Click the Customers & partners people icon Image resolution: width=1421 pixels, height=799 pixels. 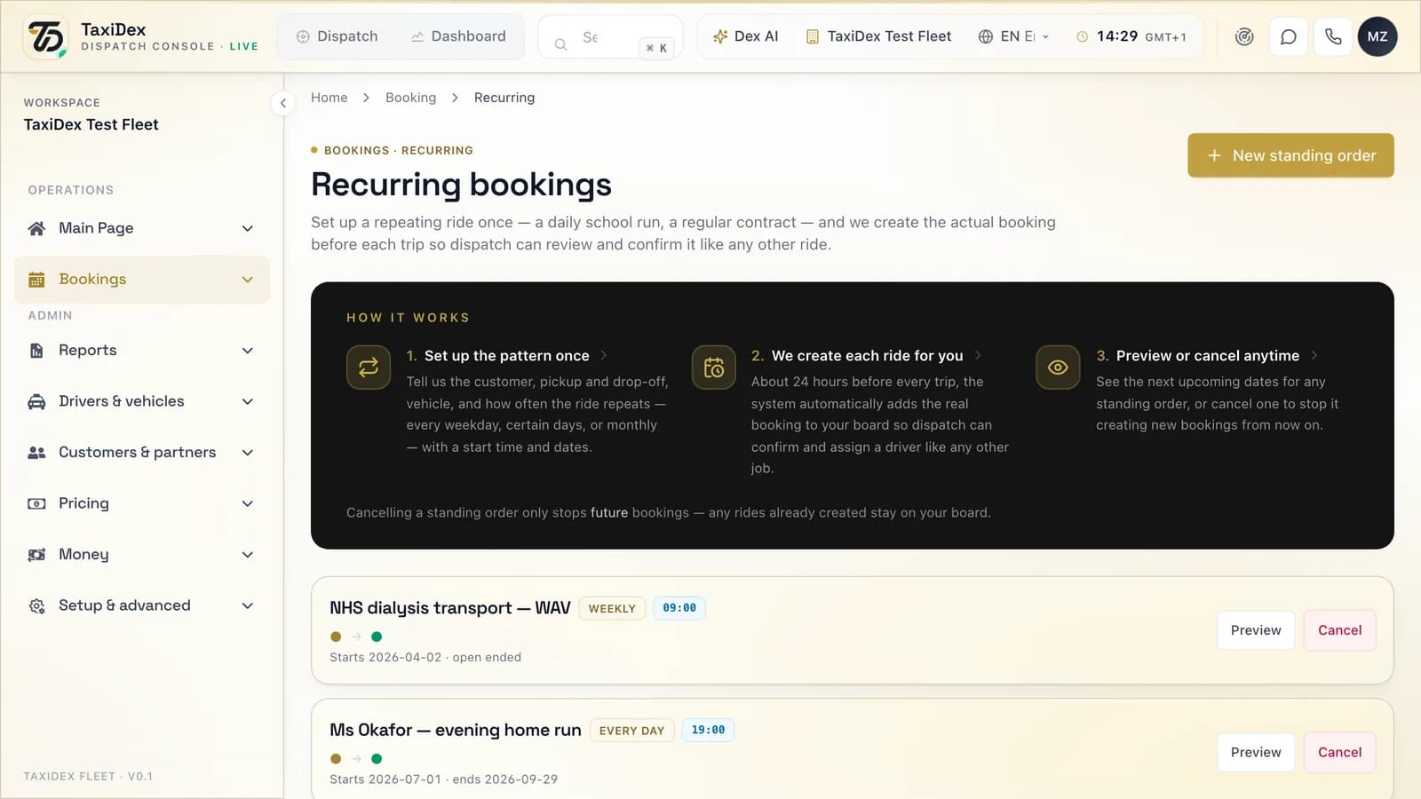click(x=36, y=453)
